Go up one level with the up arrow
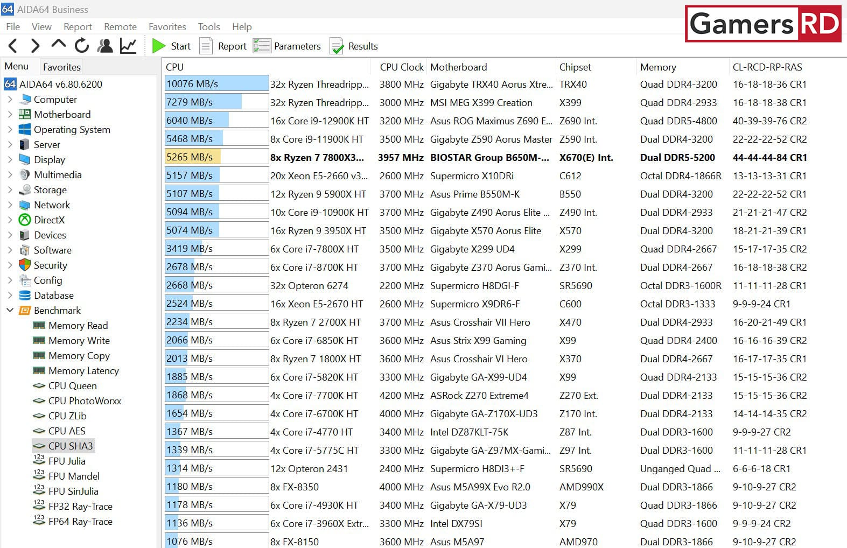Viewport: 847px width, 548px height. 58,45
